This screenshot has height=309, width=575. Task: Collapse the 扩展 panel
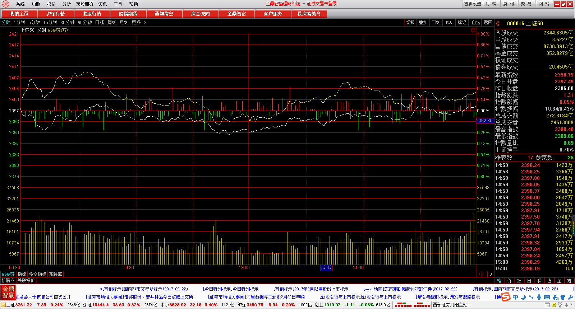point(8,280)
